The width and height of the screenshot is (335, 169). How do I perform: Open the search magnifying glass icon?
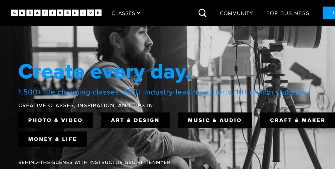[202, 13]
